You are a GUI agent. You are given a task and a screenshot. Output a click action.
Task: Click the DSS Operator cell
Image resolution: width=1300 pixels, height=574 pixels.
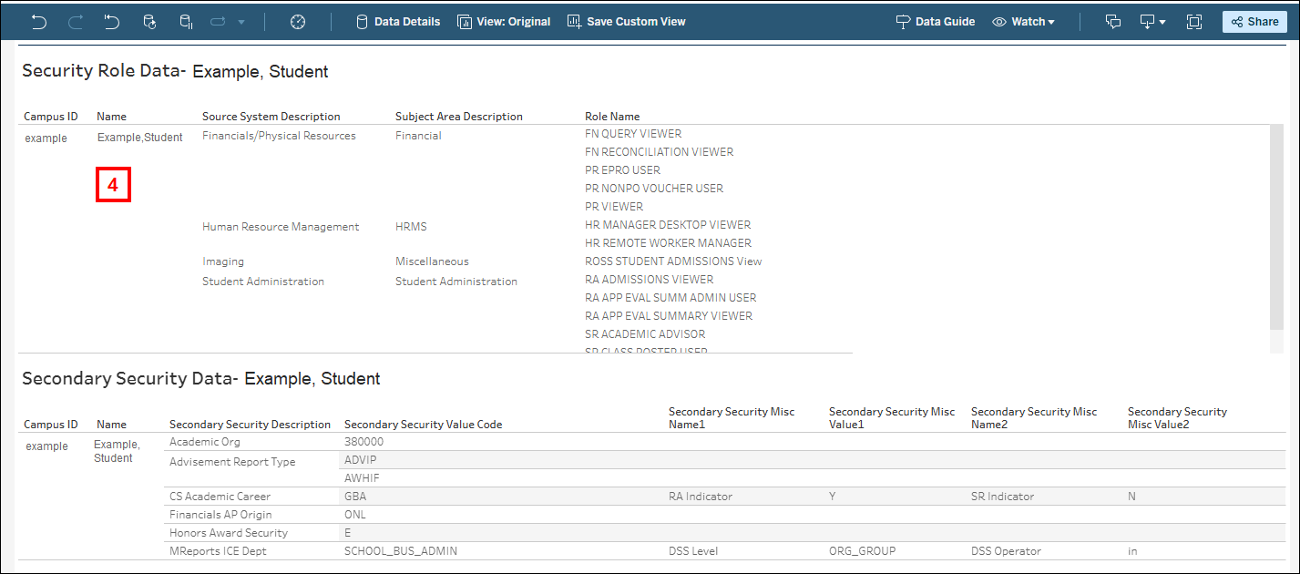click(1006, 551)
